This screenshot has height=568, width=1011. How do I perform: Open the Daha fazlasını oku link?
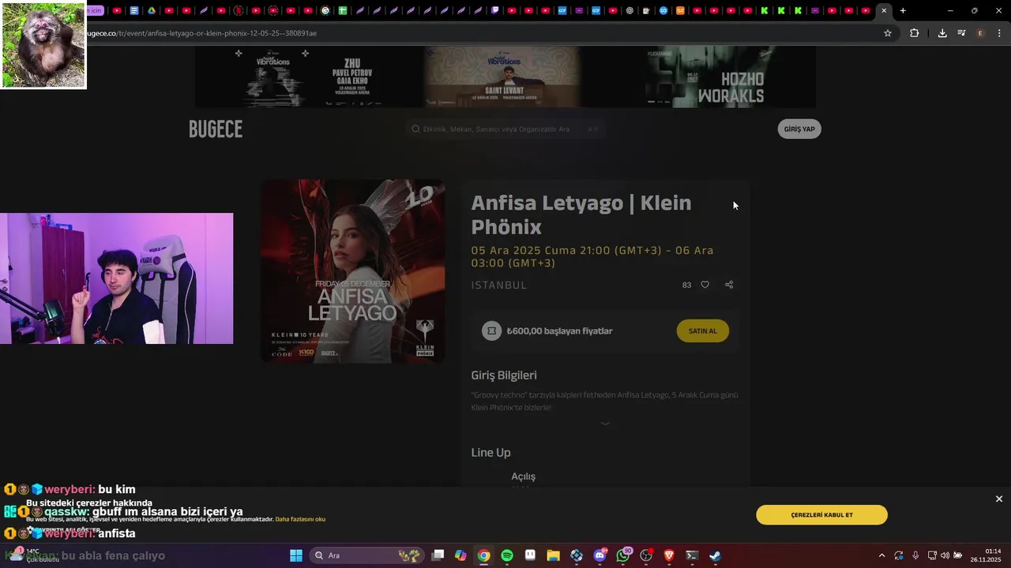300,519
